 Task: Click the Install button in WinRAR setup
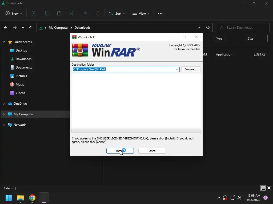(x=120, y=151)
